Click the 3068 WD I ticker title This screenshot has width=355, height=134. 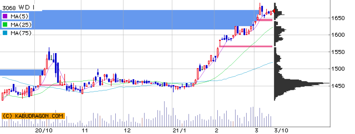(x=18, y=7)
